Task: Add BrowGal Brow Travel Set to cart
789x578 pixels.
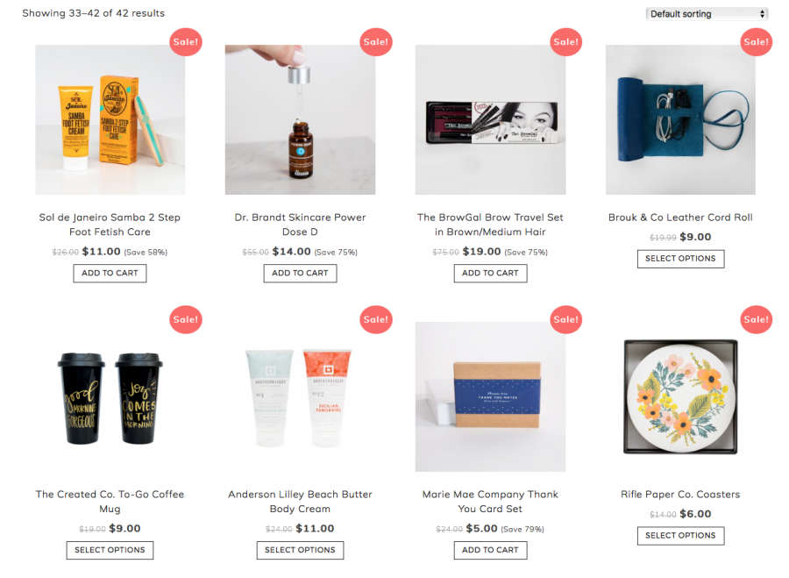Action: coord(490,274)
